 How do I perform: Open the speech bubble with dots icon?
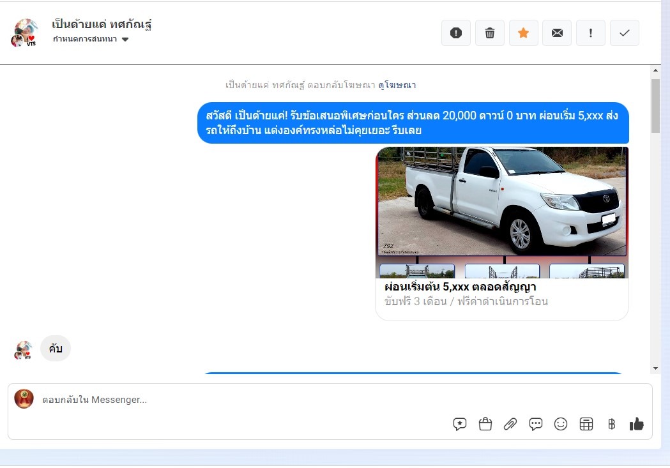(x=536, y=424)
